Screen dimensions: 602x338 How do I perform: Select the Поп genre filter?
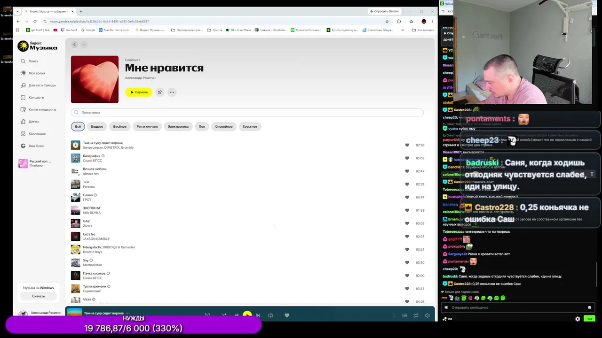[202, 126]
